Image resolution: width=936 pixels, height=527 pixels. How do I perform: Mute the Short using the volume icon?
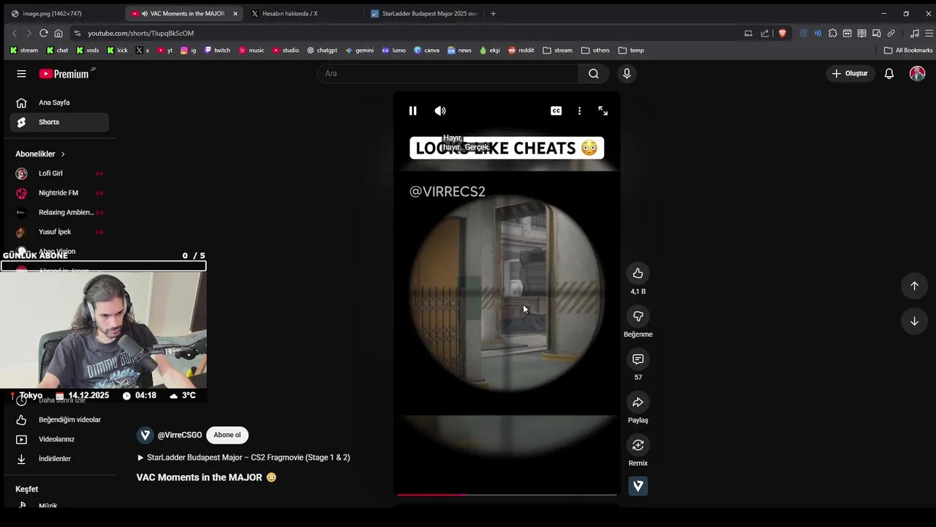click(x=439, y=111)
